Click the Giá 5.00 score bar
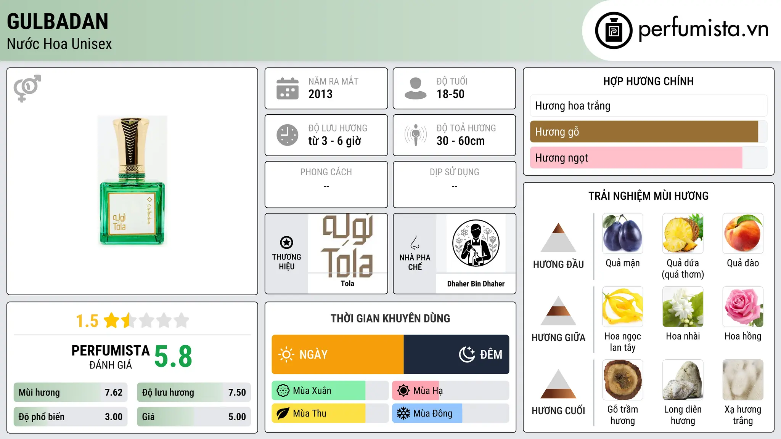The height and width of the screenshot is (439, 781). pyautogui.click(x=194, y=417)
